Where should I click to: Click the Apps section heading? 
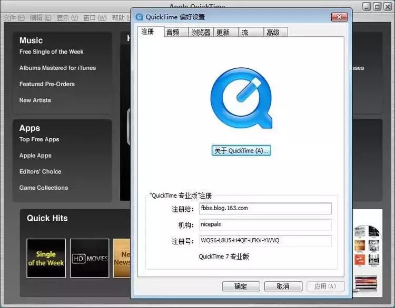29,128
